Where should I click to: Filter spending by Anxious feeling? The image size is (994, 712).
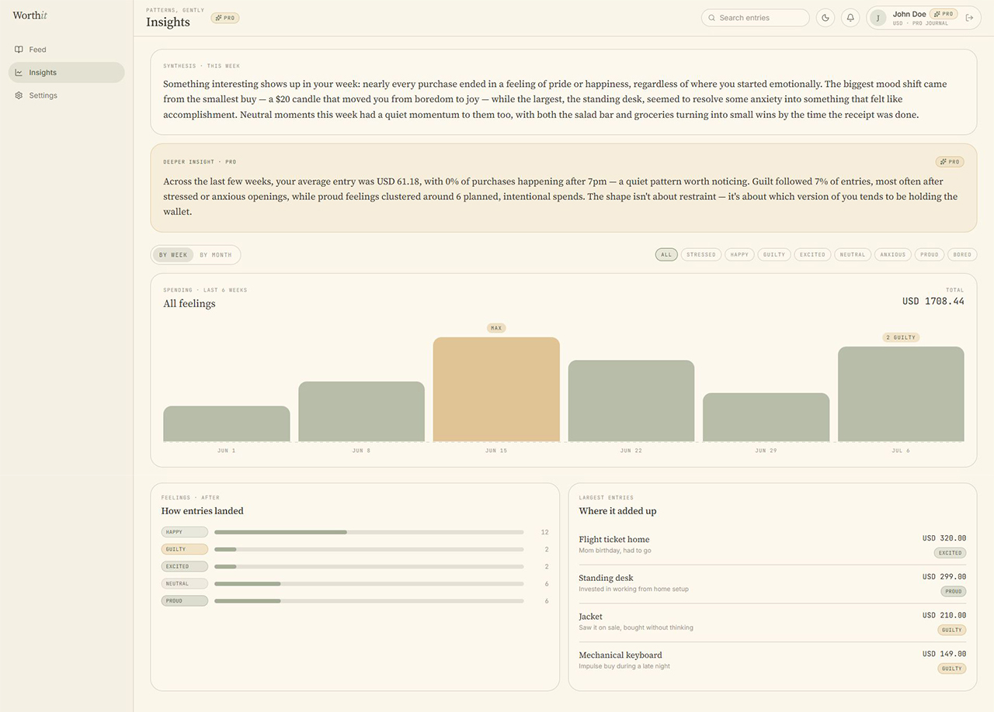893,254
